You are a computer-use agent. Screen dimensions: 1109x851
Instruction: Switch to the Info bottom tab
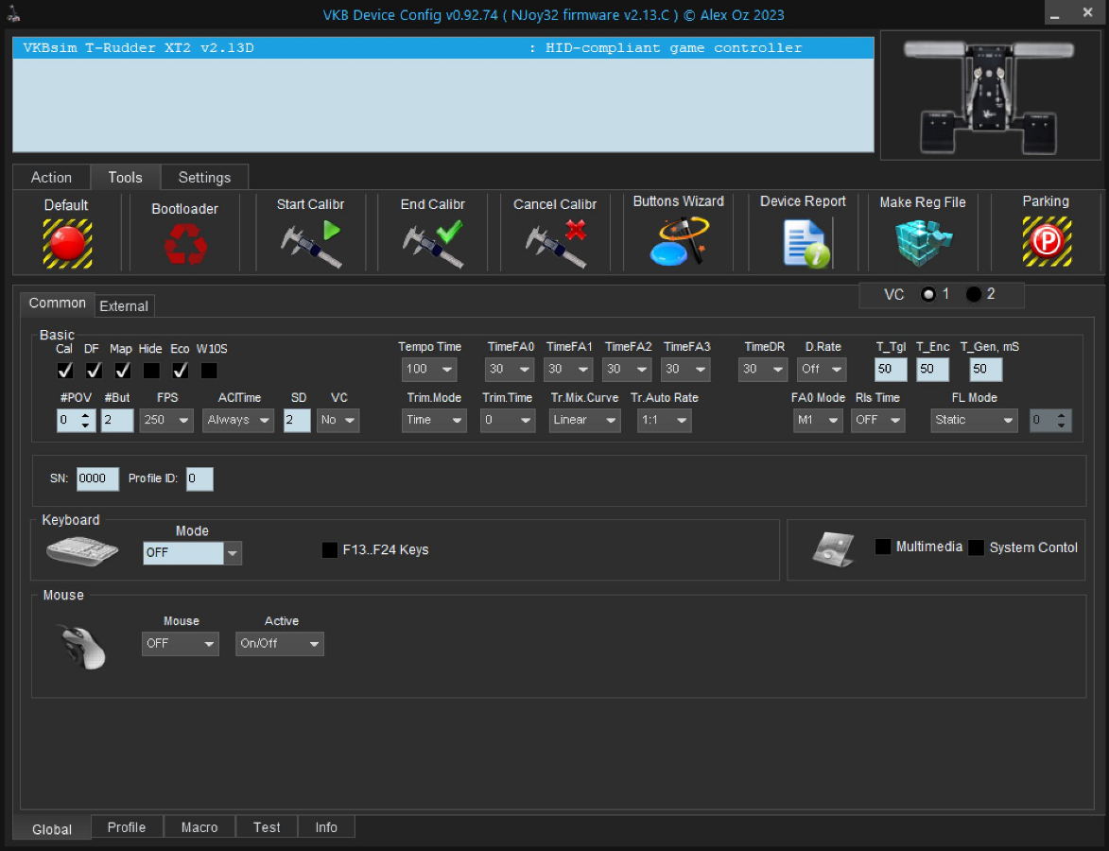[326, 827]
